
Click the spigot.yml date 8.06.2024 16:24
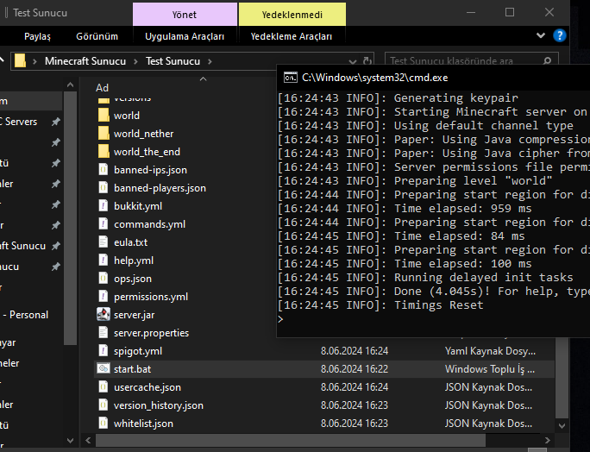(x=354, y=351)
